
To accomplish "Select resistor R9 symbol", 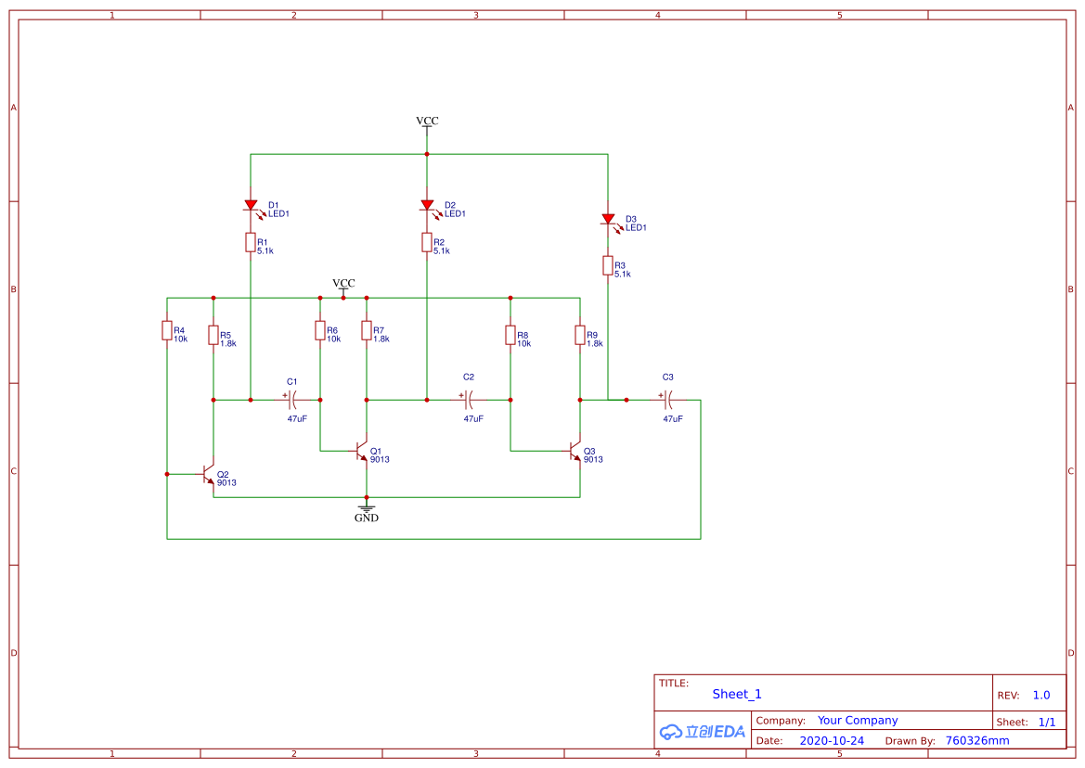I will [x=580, y=335].
